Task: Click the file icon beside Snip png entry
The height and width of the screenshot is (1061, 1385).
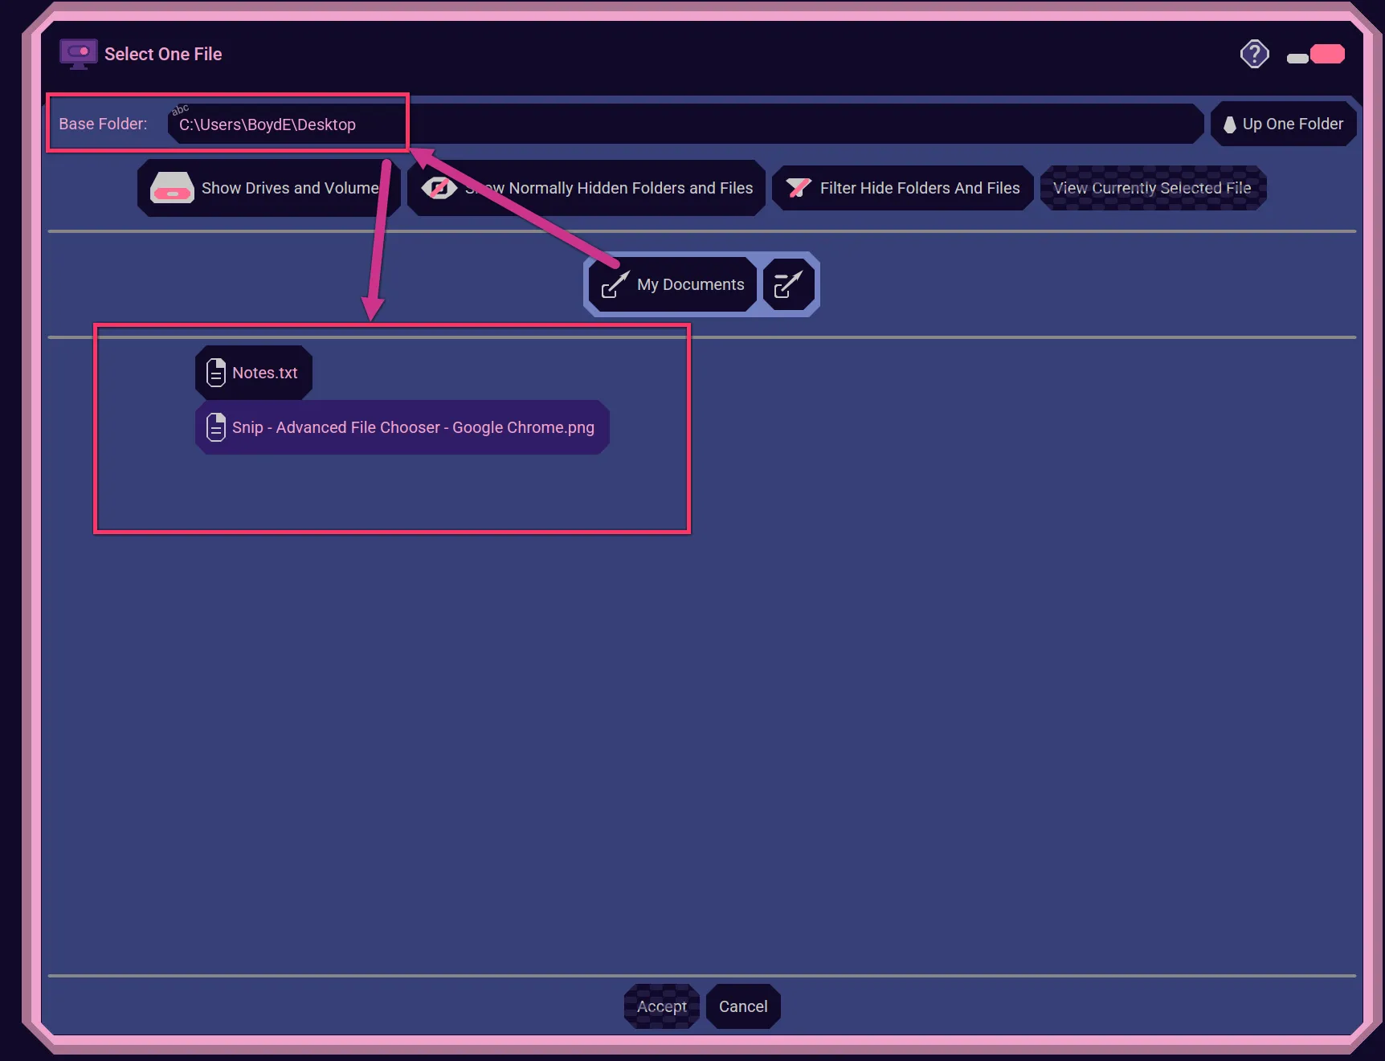Action: [x=216, y=427]
